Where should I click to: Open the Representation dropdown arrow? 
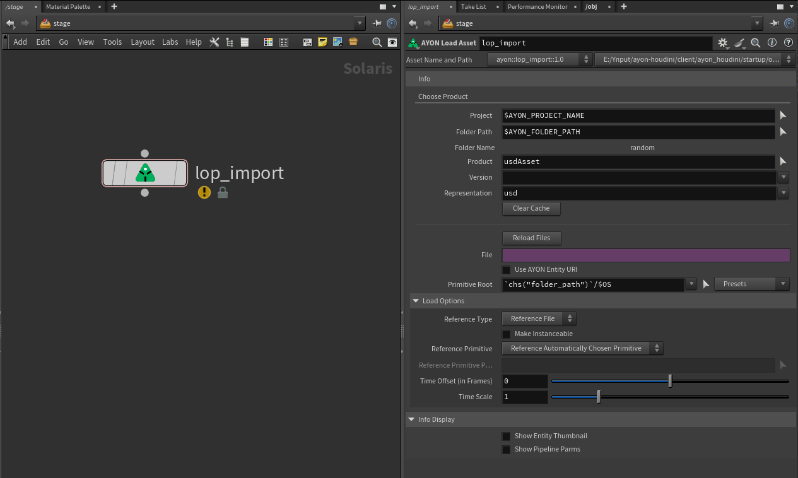(x=783, y=193)
